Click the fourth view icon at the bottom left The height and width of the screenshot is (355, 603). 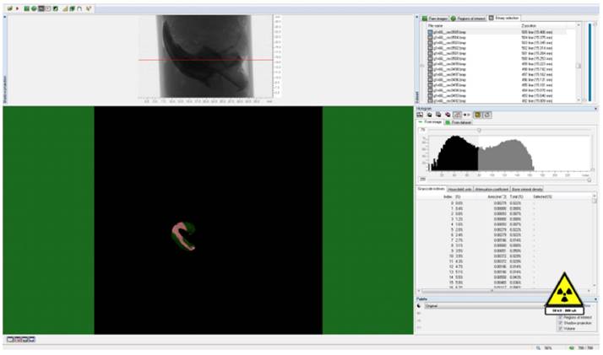32,339
